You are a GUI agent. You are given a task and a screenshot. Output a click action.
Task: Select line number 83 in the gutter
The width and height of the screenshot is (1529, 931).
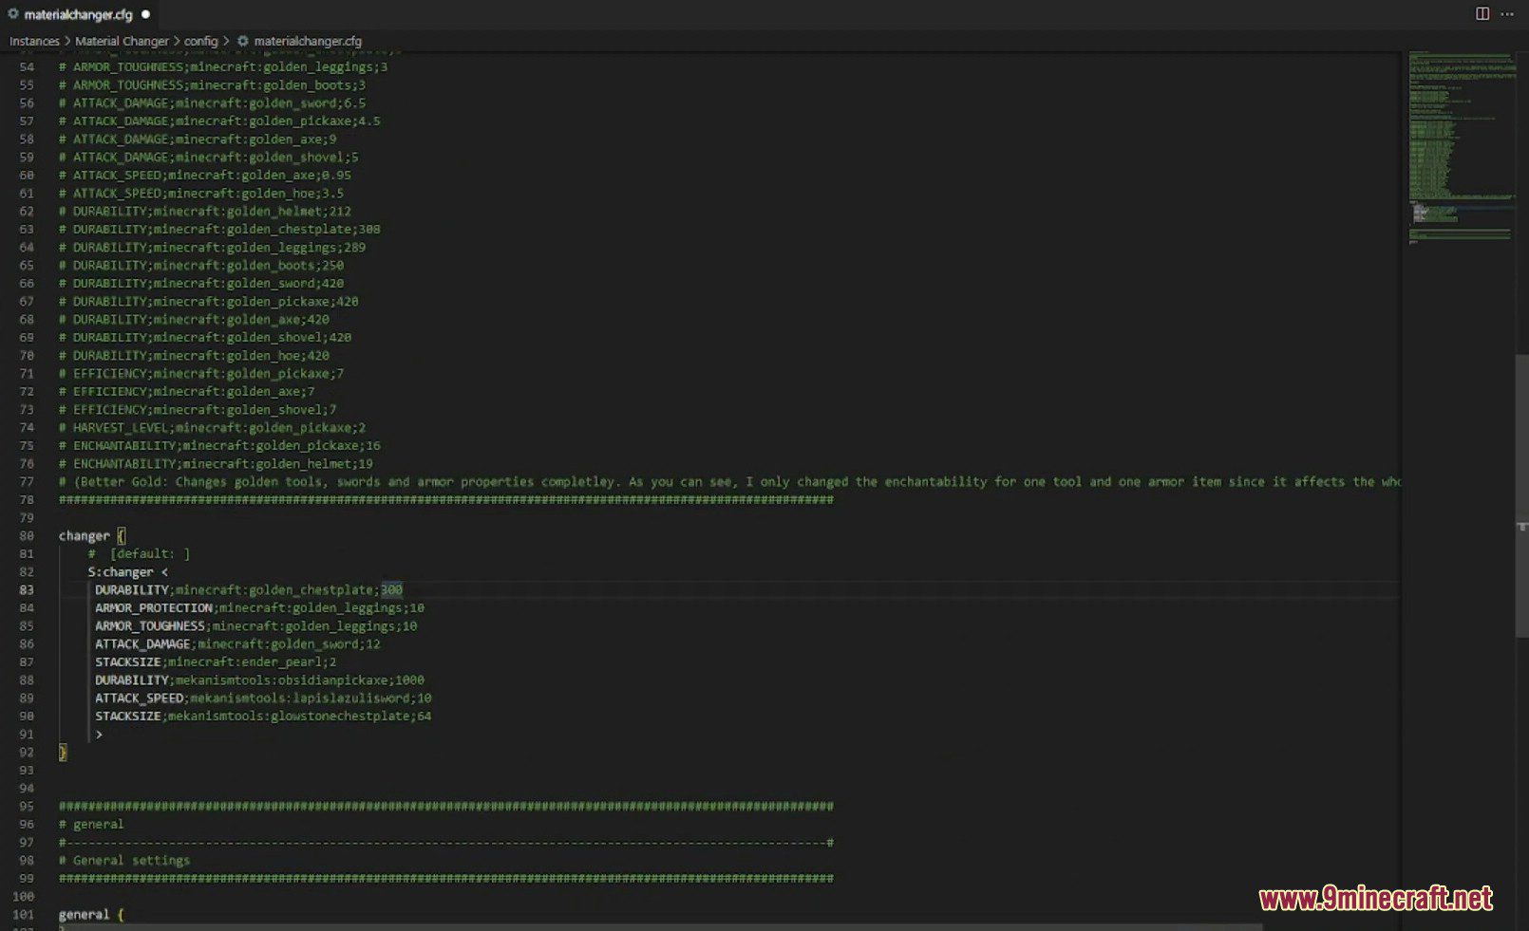tap(26, 589)
